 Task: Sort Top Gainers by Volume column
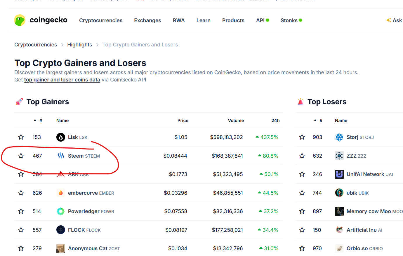[x=236, y=121]
